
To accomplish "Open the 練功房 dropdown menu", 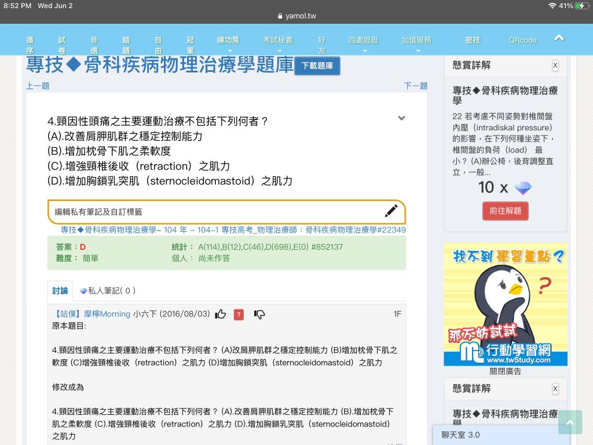I will pyautogui.click(x=228, y=43).
